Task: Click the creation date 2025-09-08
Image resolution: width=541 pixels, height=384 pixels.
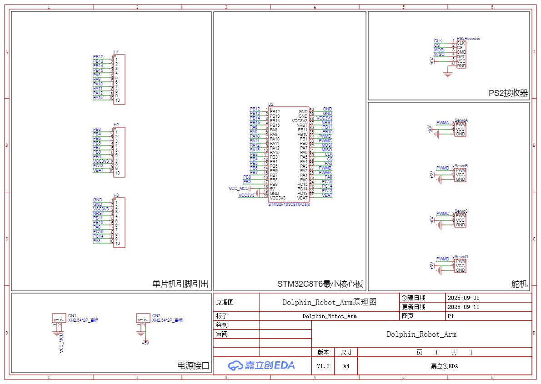Action: (x=464, y=298)
